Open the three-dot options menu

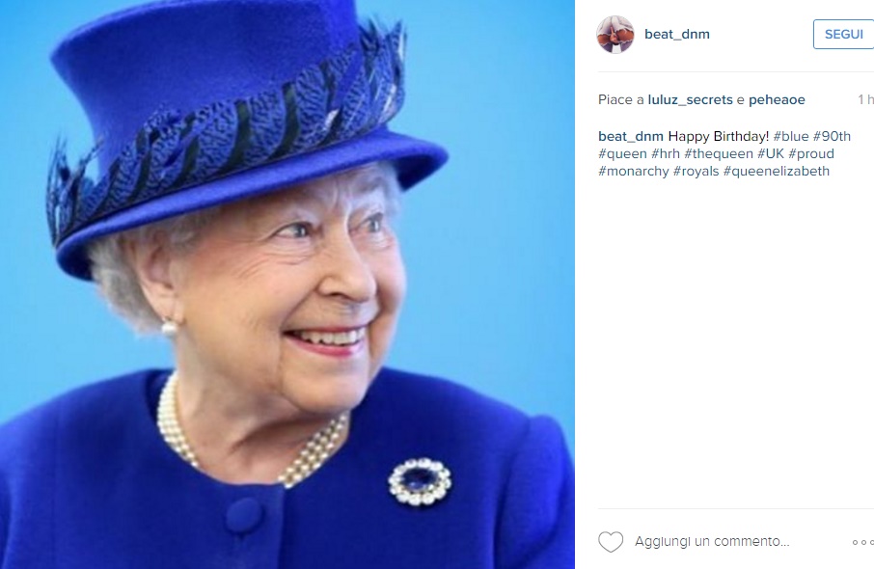(x=862, y=542)
